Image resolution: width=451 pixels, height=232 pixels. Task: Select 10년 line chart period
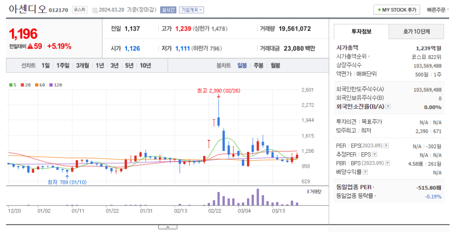click(x=146, y=66)
